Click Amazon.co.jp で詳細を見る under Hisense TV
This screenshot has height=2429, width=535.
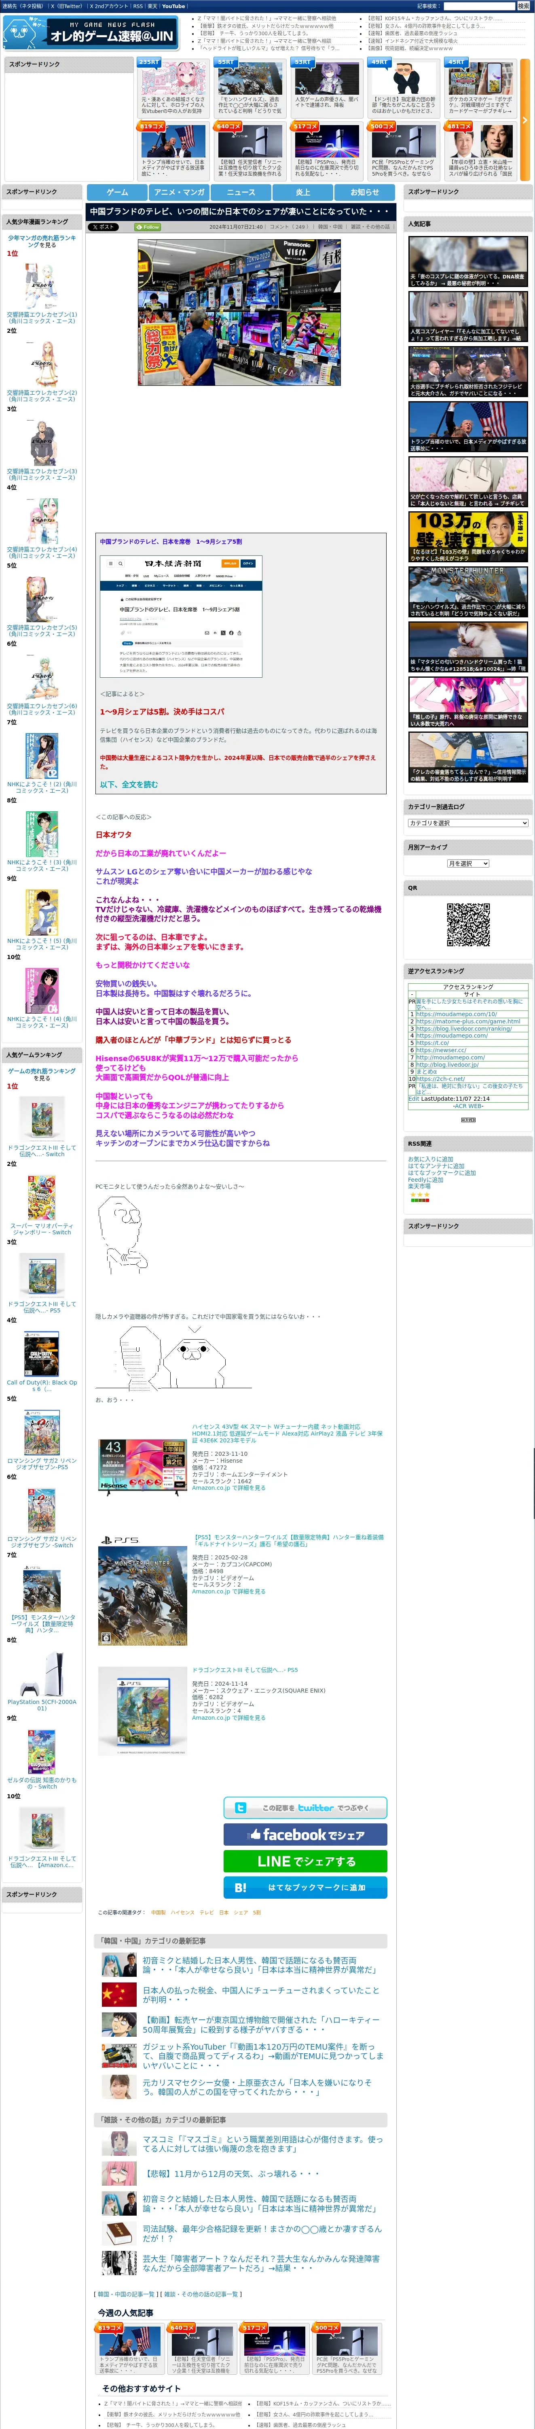(x=229, y=1488)
